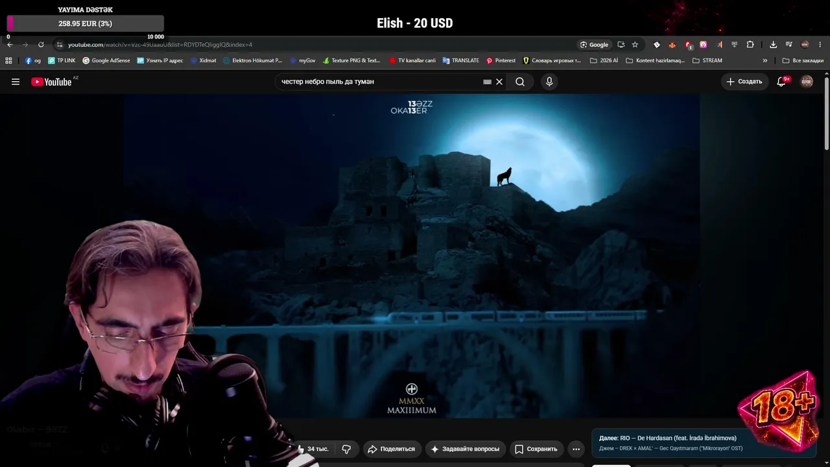830x467 pixels.
Task: Show Chrome downloads
Action: [x=773, y=45]
